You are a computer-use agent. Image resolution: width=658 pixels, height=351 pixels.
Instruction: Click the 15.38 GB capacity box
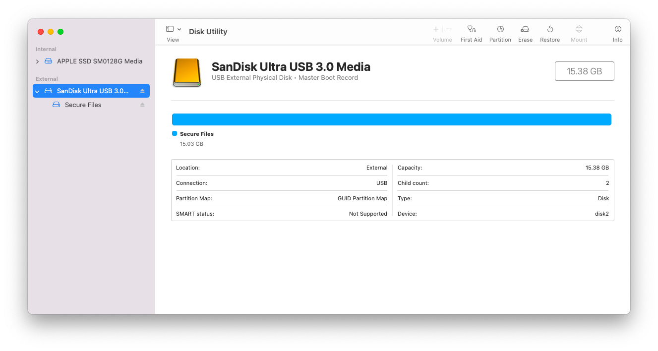pos(584,71)
